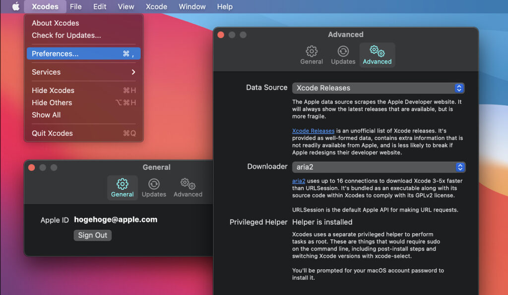The width and height of the screenshot is (508, 295).
Task: Switch to Advanced icon in General window
Action: (188, 184)
